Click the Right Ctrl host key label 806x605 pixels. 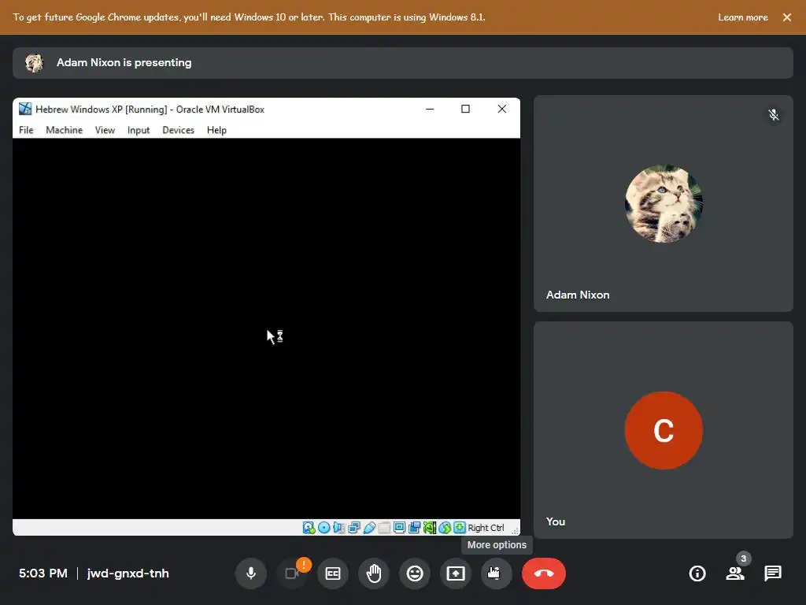click(x=486, y=528)
